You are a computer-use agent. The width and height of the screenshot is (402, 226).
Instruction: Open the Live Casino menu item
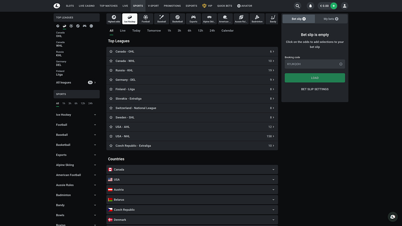(x=86, y=6)
